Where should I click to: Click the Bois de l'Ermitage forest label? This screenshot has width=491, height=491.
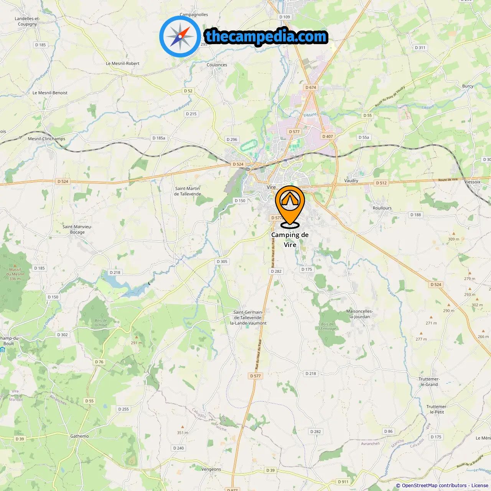point(328,326)
